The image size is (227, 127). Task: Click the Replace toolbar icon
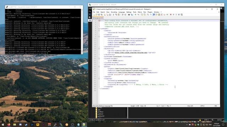(132, 14)
